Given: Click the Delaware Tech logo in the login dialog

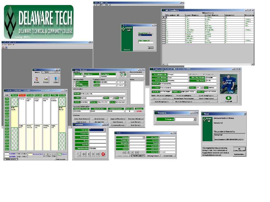Looking at the screenshot, I should click(x=127, y=29).
